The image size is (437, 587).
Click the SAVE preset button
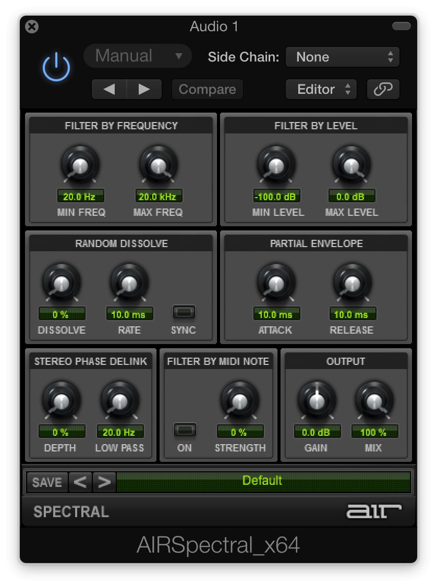point(47,482)
